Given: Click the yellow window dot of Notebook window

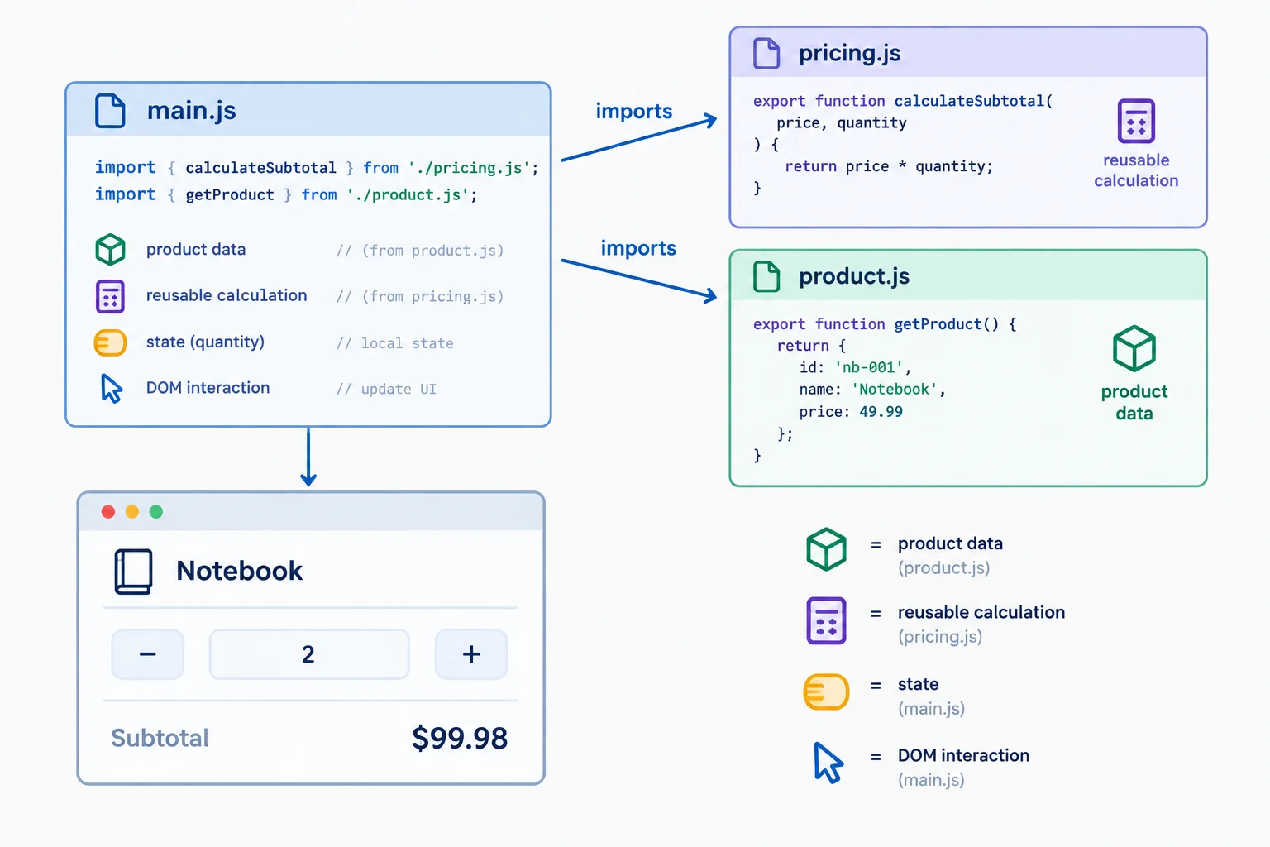Looking at the screenshot, I should point(132,512).
